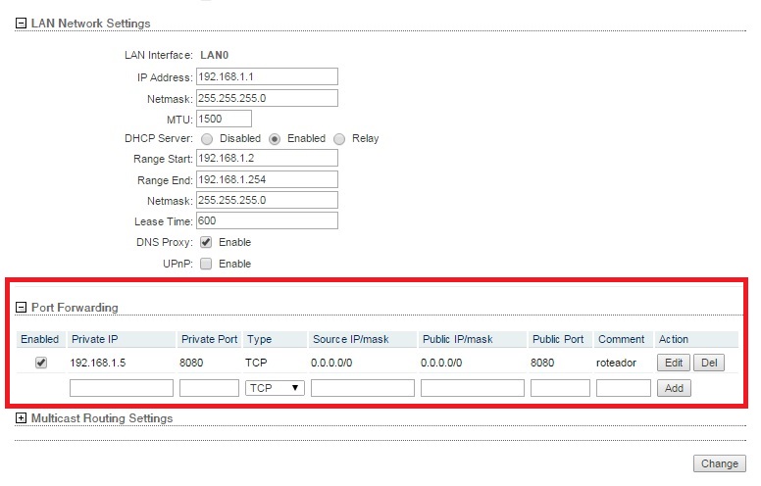The height and width of the screenshot is (486, 761).
Task: Click the Add button for new rule
Action: click(x=674, y=388)
